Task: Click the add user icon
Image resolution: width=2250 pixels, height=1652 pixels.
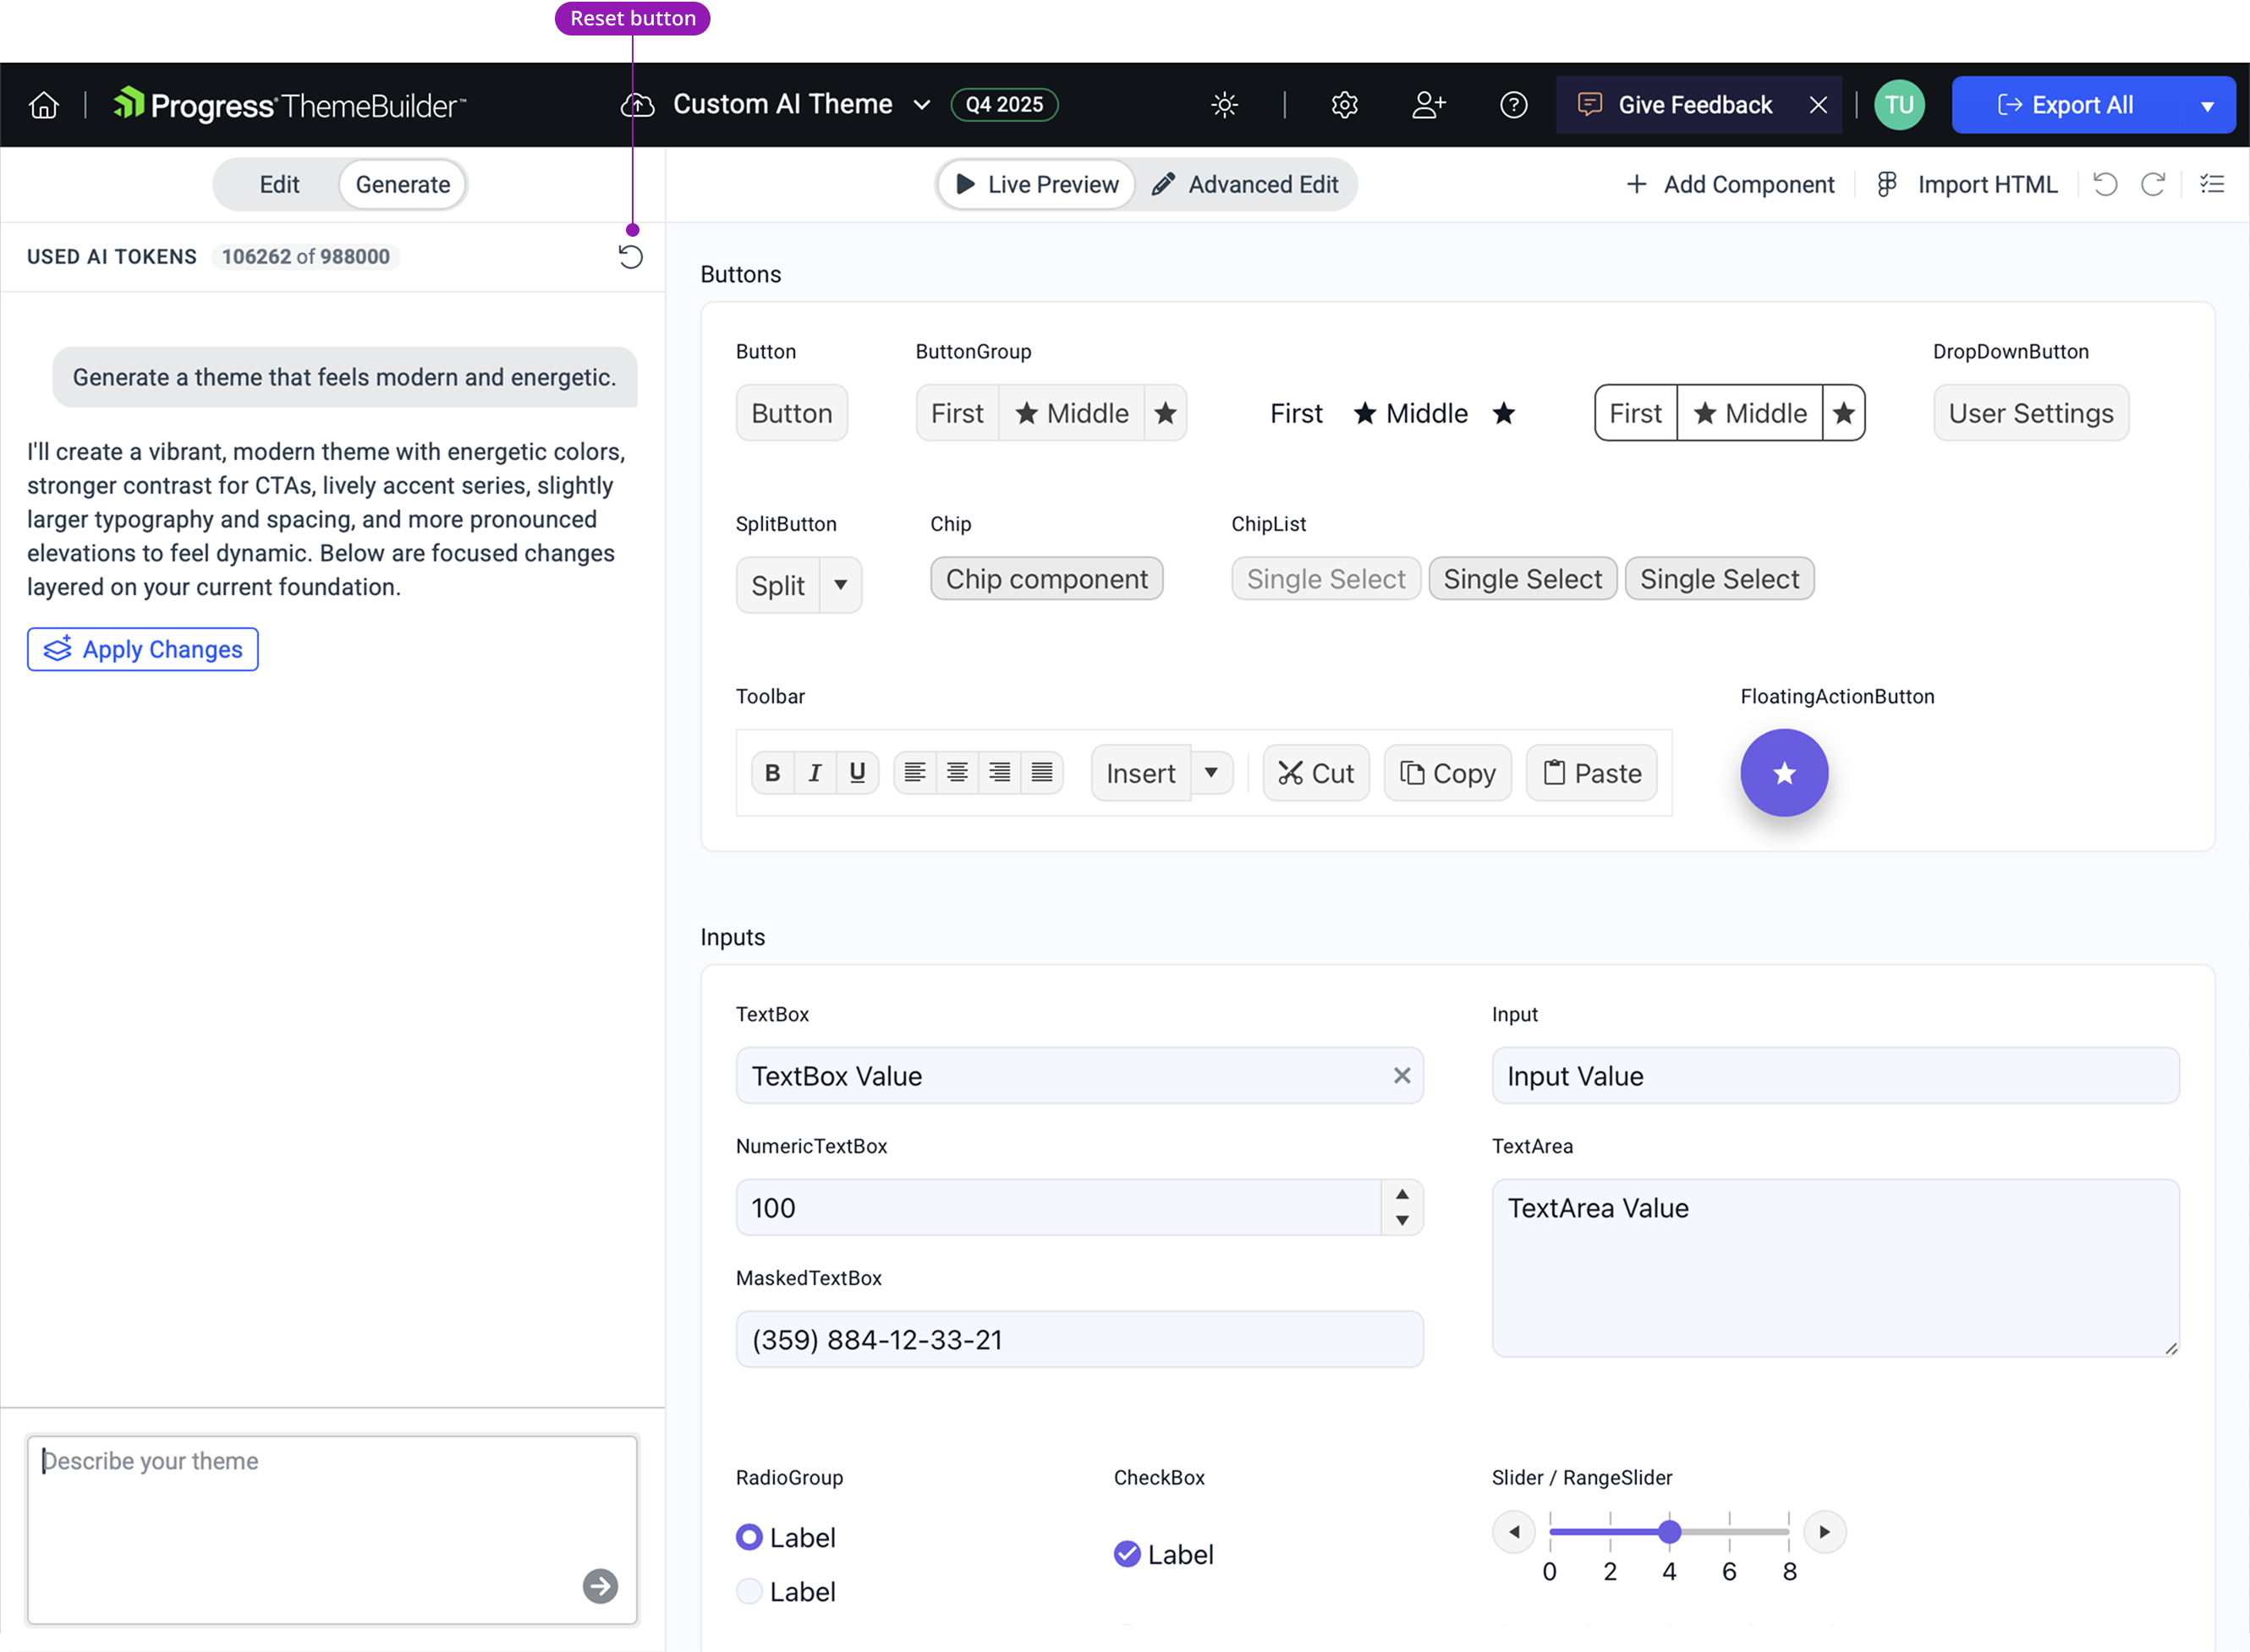Action: 1429,105
